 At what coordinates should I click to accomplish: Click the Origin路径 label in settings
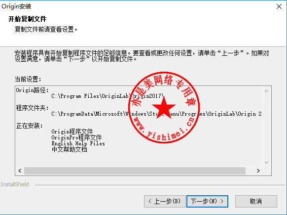[x=32, y=90]
